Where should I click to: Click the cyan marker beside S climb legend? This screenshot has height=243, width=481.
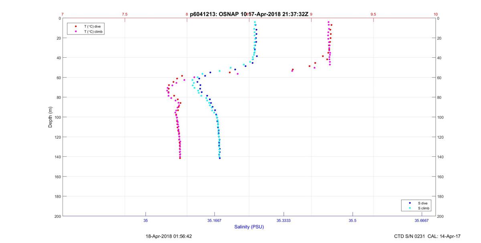pyautogui.click(x=410, y=209)
